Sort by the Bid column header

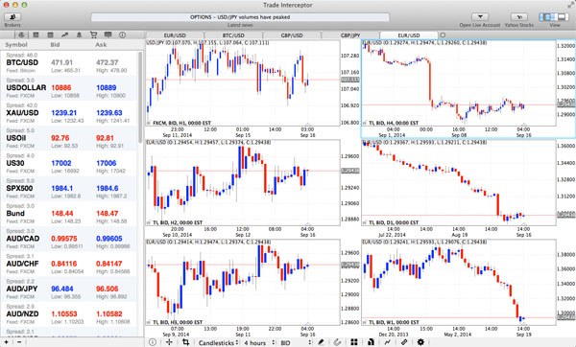[x=55, y=45]
